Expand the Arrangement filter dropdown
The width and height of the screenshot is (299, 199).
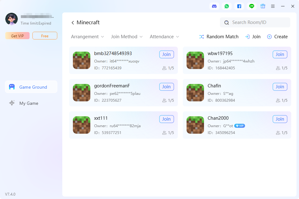pyautogui.click(x=87, y=37)
